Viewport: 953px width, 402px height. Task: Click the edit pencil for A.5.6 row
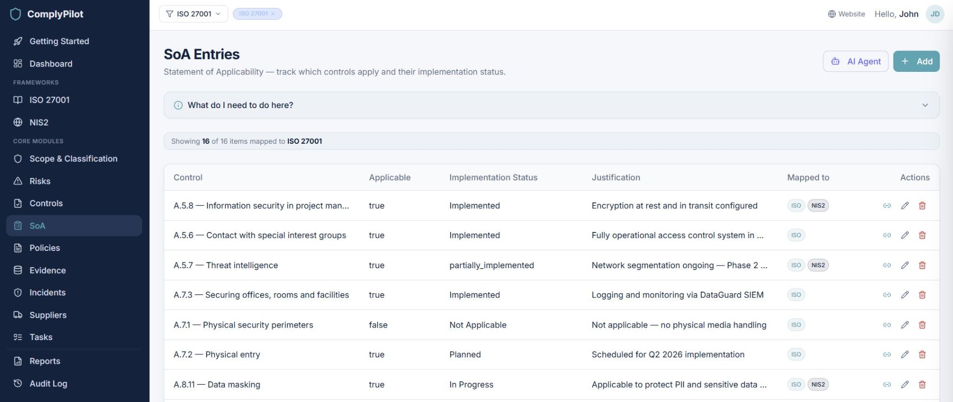[905, 235]
